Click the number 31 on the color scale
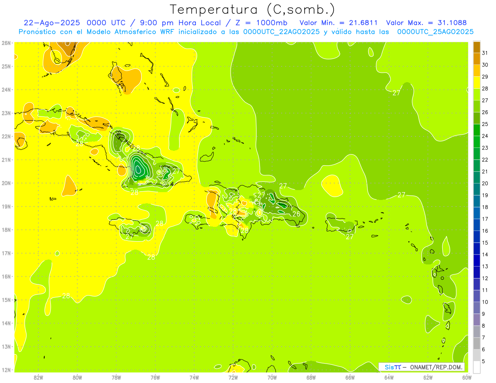 coord(485,53)
